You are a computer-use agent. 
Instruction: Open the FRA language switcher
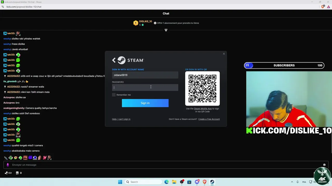click(304, 182)
